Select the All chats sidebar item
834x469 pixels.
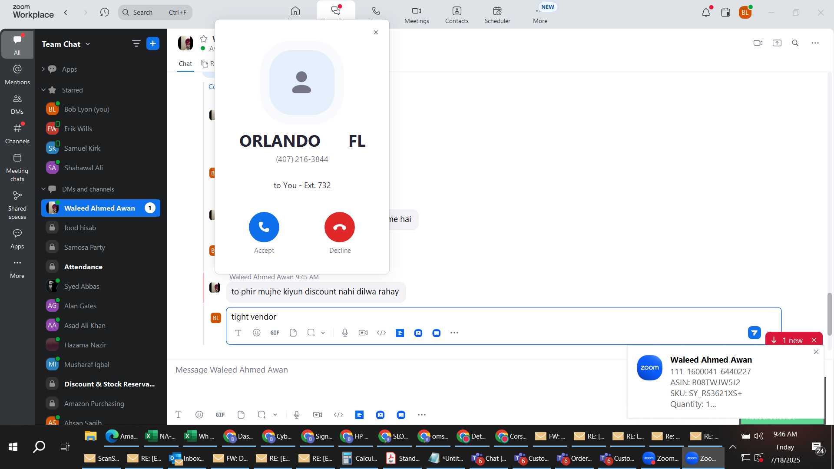17,44
